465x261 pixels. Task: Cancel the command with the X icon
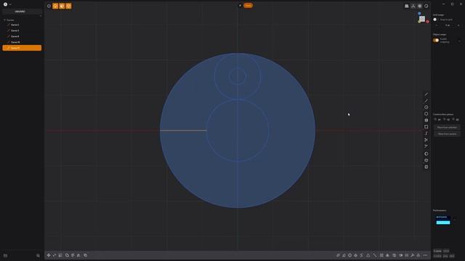[240, 5]
